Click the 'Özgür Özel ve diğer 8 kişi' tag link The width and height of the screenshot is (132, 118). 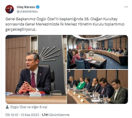coord(29,107)
